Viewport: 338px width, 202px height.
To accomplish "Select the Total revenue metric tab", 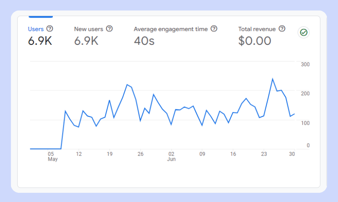I will tap(257, 29).
